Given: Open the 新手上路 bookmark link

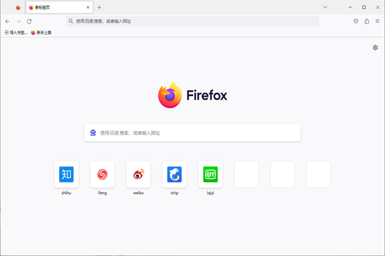Looking at the screenshot, I should (x=41, y=33).
